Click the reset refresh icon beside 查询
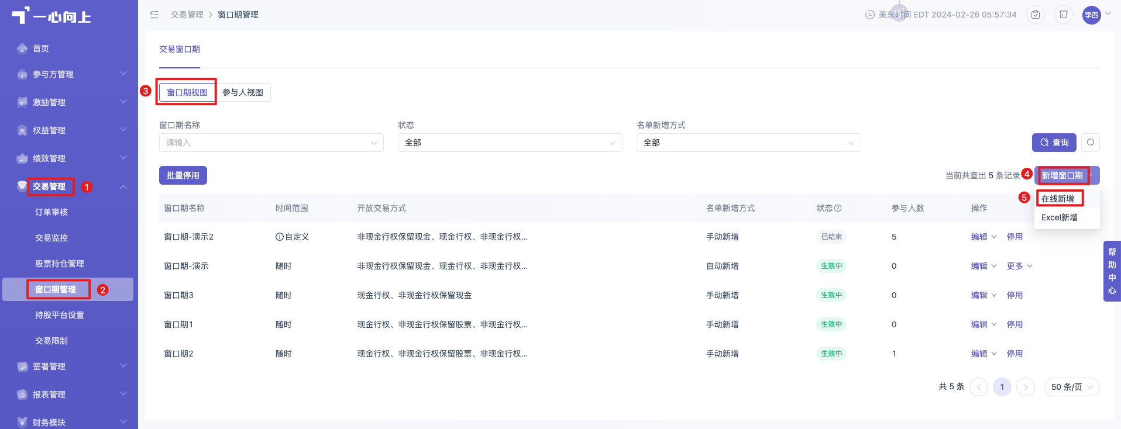 pyautogui.click(x=1091, y=143)
